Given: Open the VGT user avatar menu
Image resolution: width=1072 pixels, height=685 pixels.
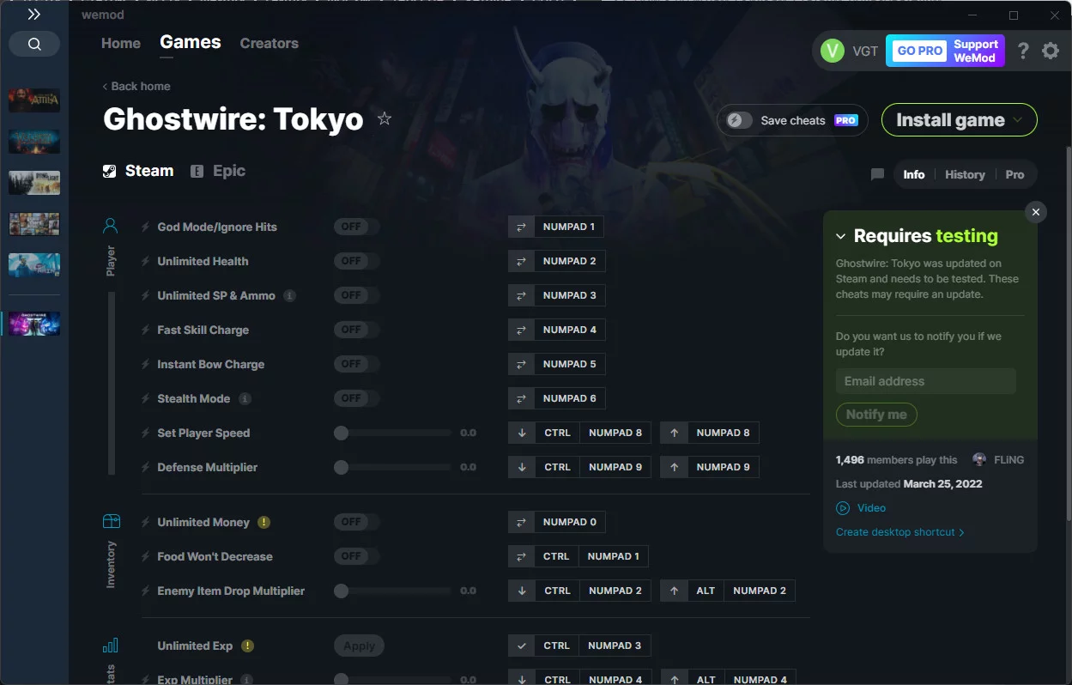Looking at the screenshot, I should (833, 51).
